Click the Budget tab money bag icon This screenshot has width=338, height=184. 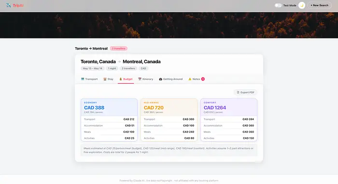(121, 79)
